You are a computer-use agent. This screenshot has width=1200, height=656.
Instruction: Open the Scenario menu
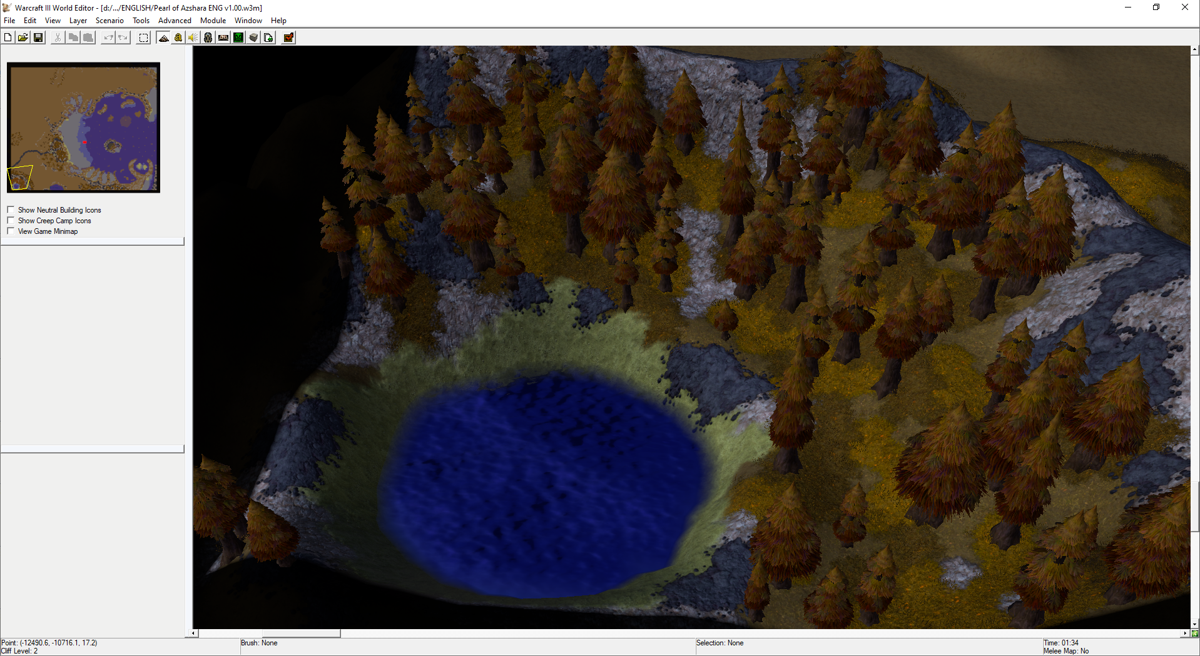point(109,21)
